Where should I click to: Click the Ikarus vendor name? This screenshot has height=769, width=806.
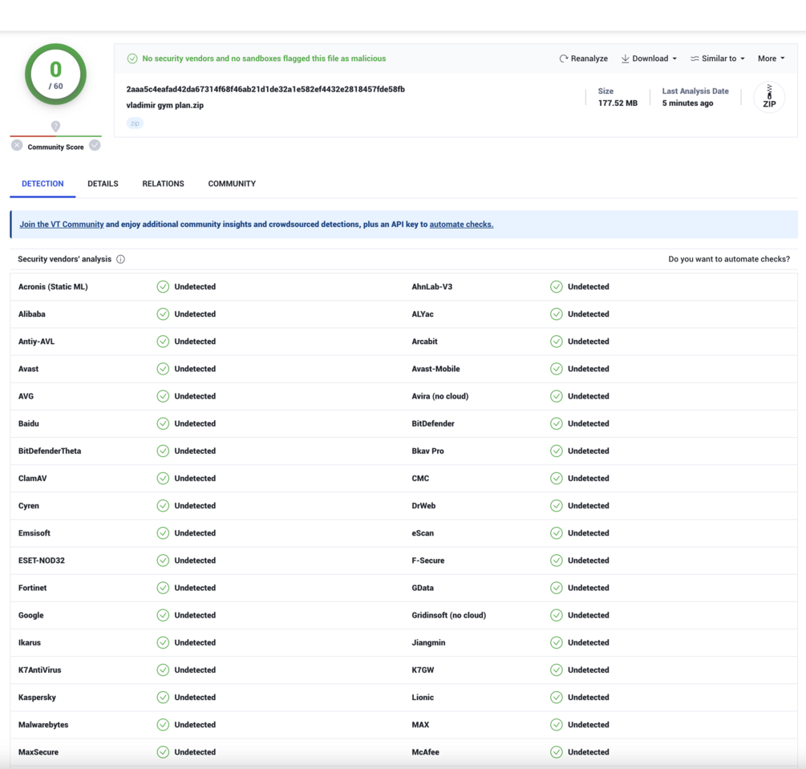(30, 642)
